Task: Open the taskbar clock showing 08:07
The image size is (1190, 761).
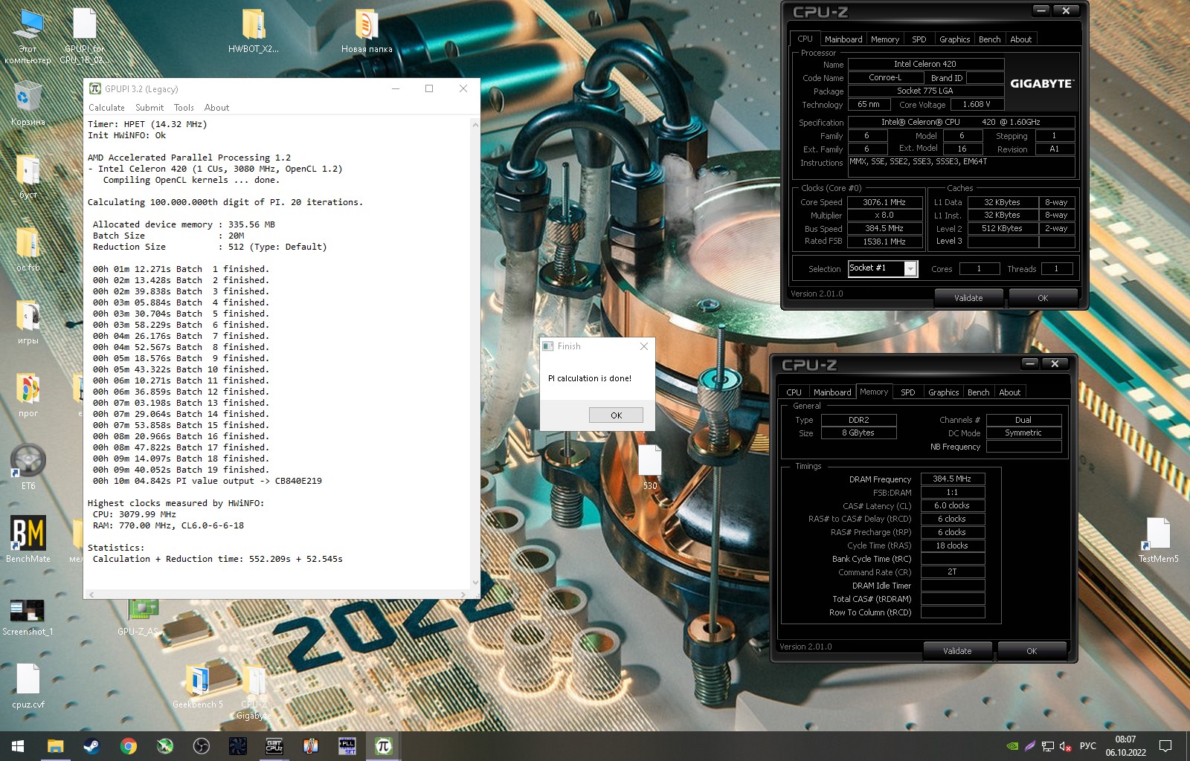Action: [x=1125, y=746]
